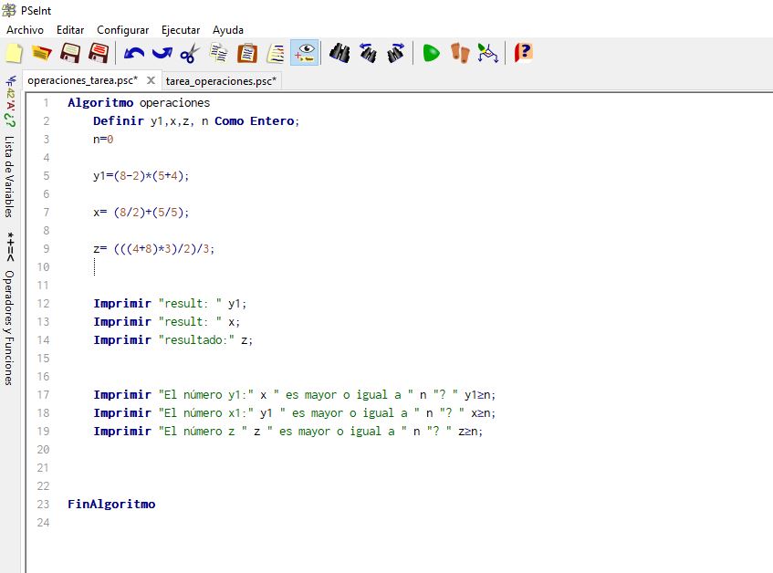This screenshot has width=773, height=573.
Task: Click line number 17 in the margin
Action: (44, 395)
